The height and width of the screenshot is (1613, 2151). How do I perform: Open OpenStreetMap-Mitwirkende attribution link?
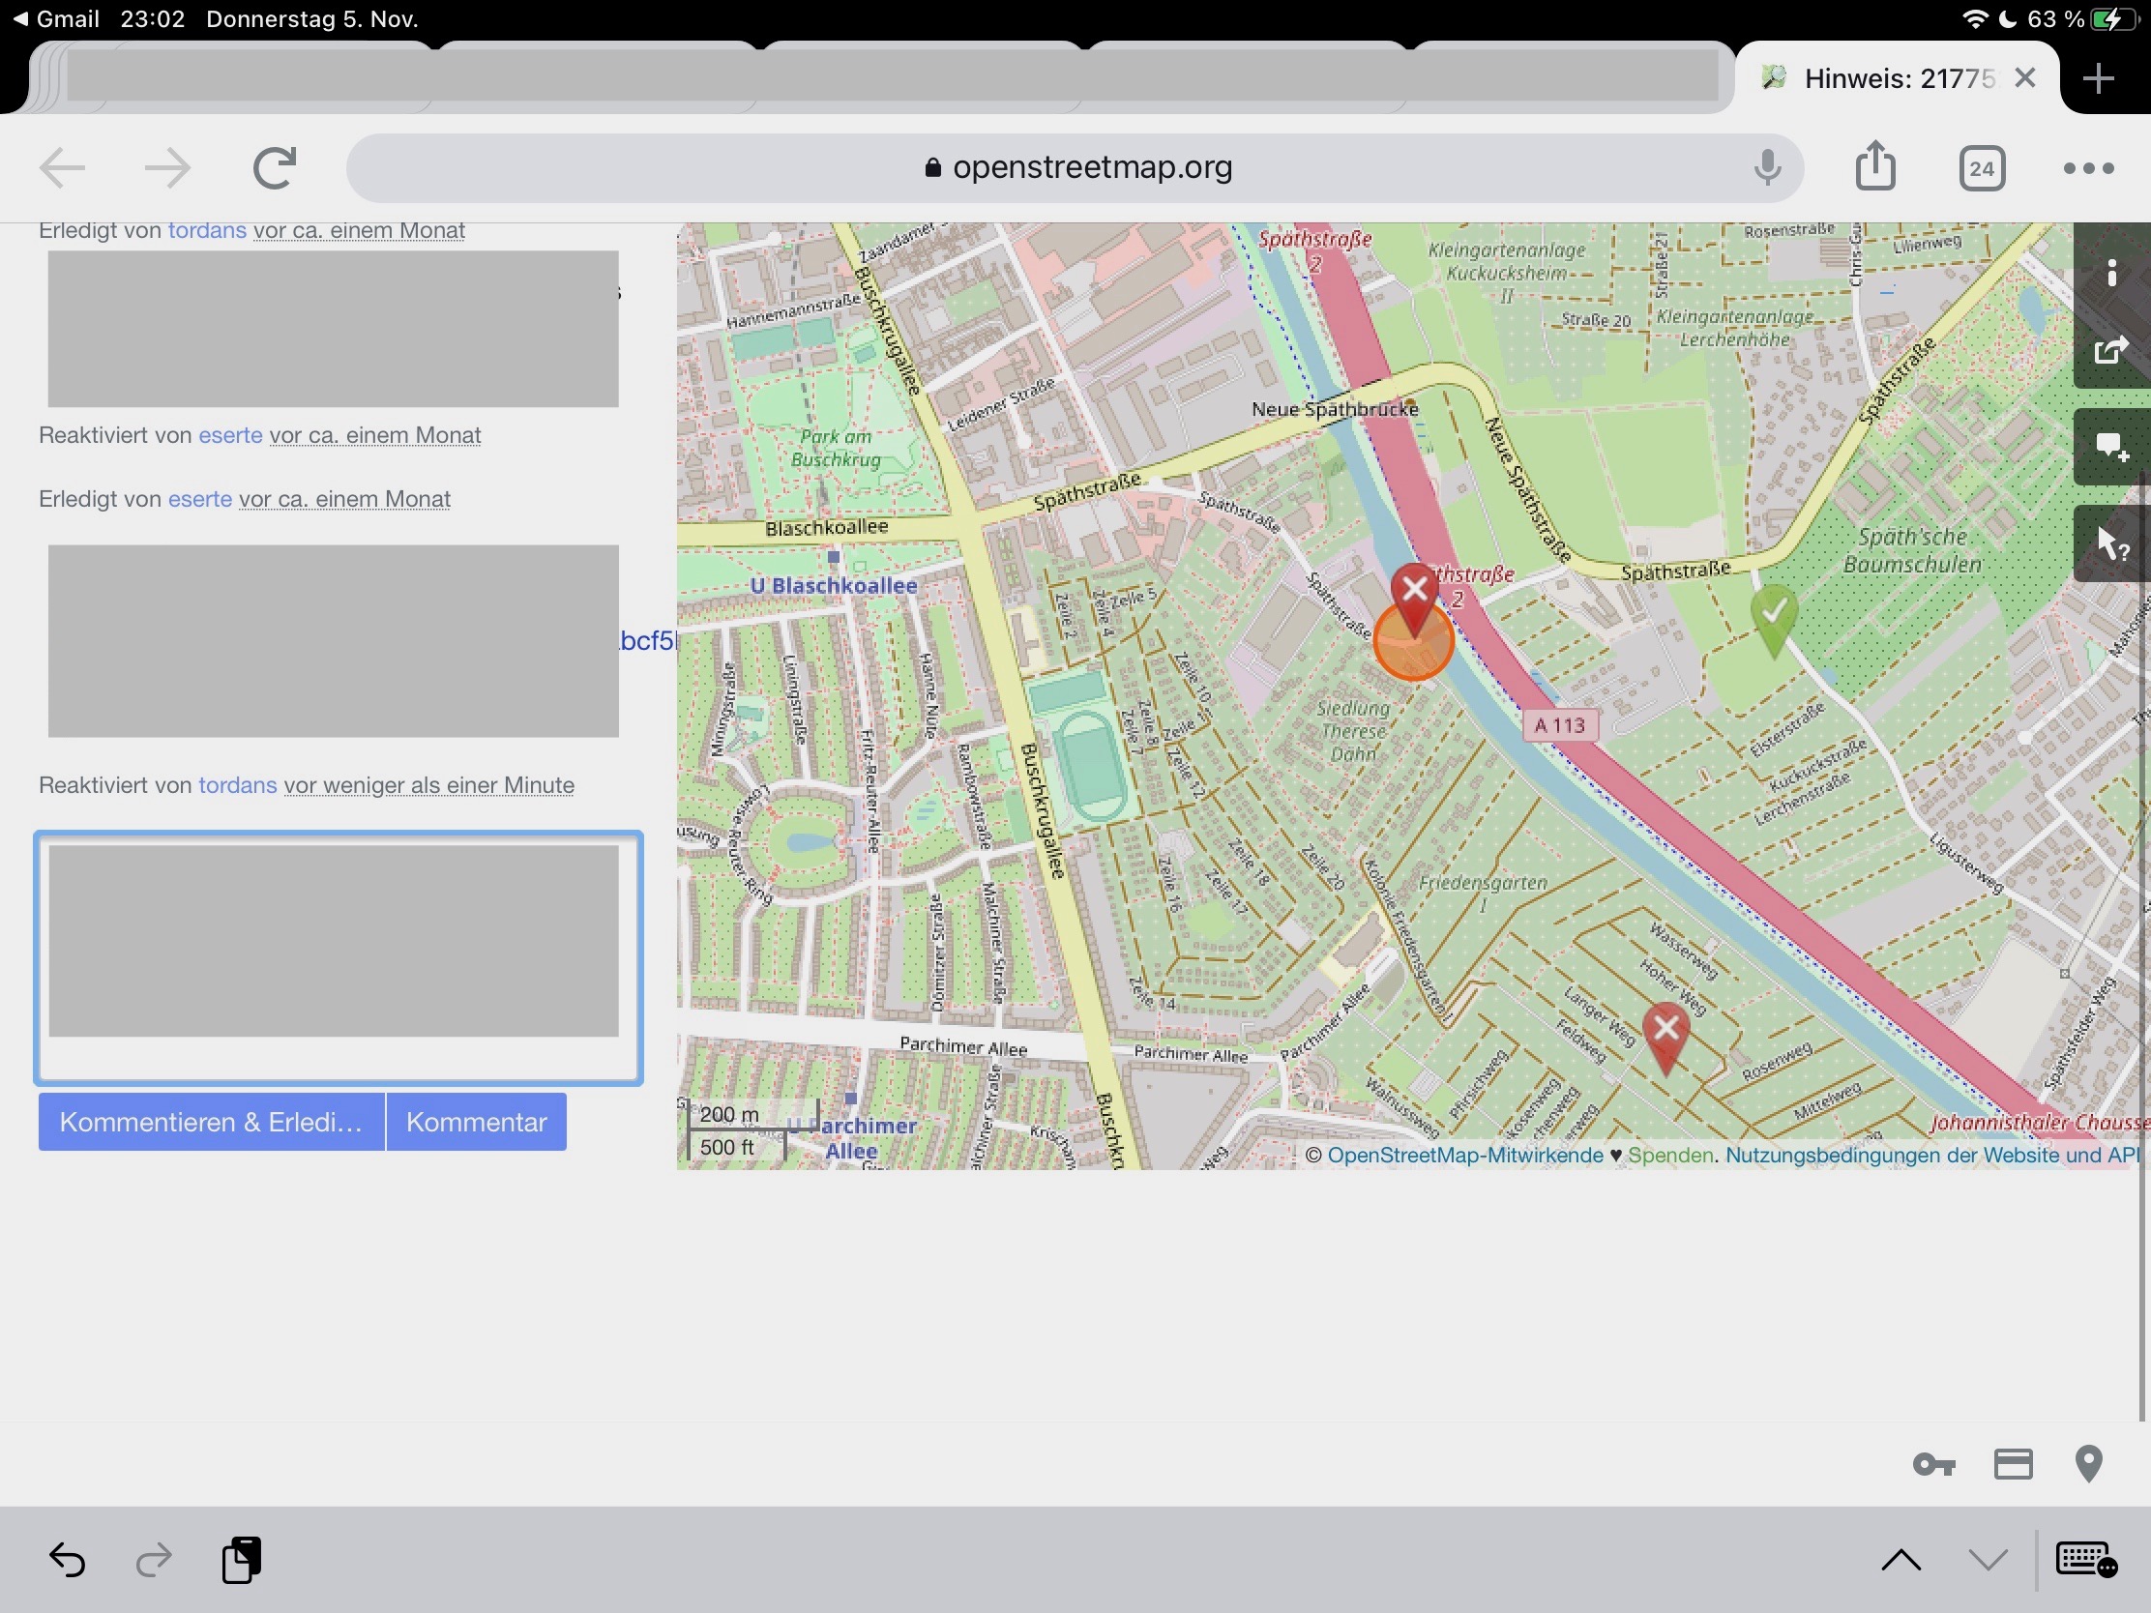pos(1464,1155)
